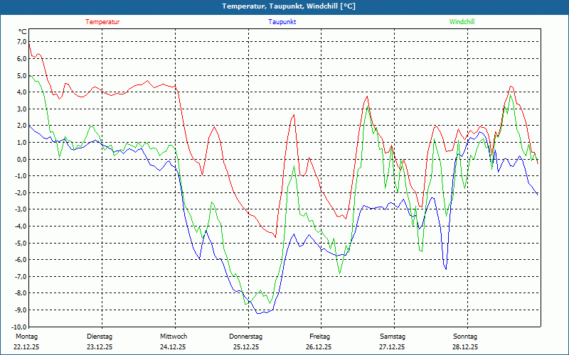Click the blue Taupunkt legend label
The image size is (569, 355).
click(x=282, y=22)
